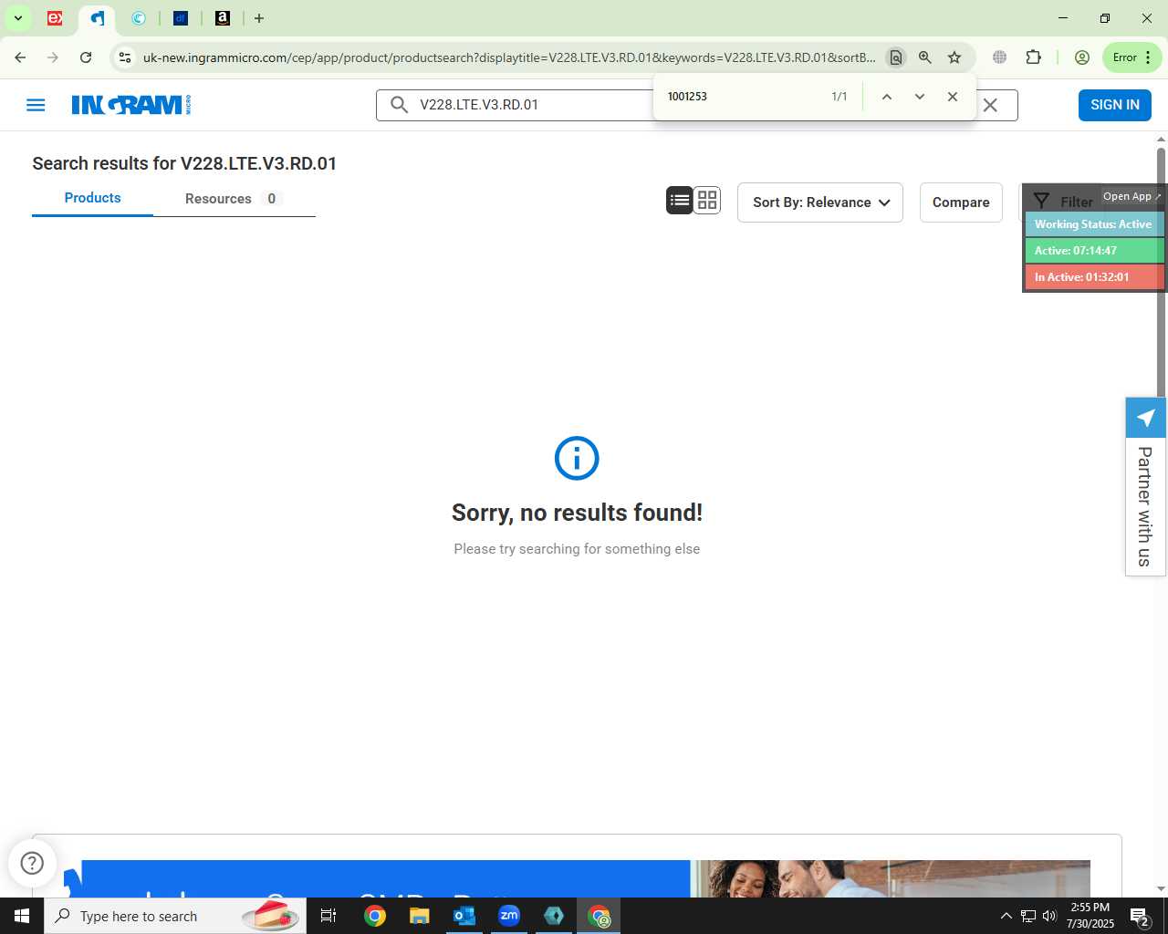The height and width of the screenshot is (934, 1168).
Task: Click the paper plane icon
Action: click(x=1145, y=418)
